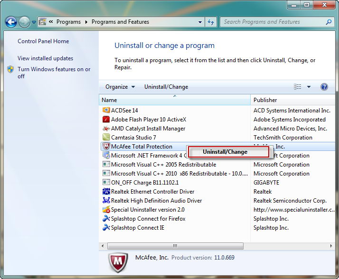Select the ACDSee 14 entry
Image resolution: width=339 pixels, height=279 pixels.
point(124,111)
